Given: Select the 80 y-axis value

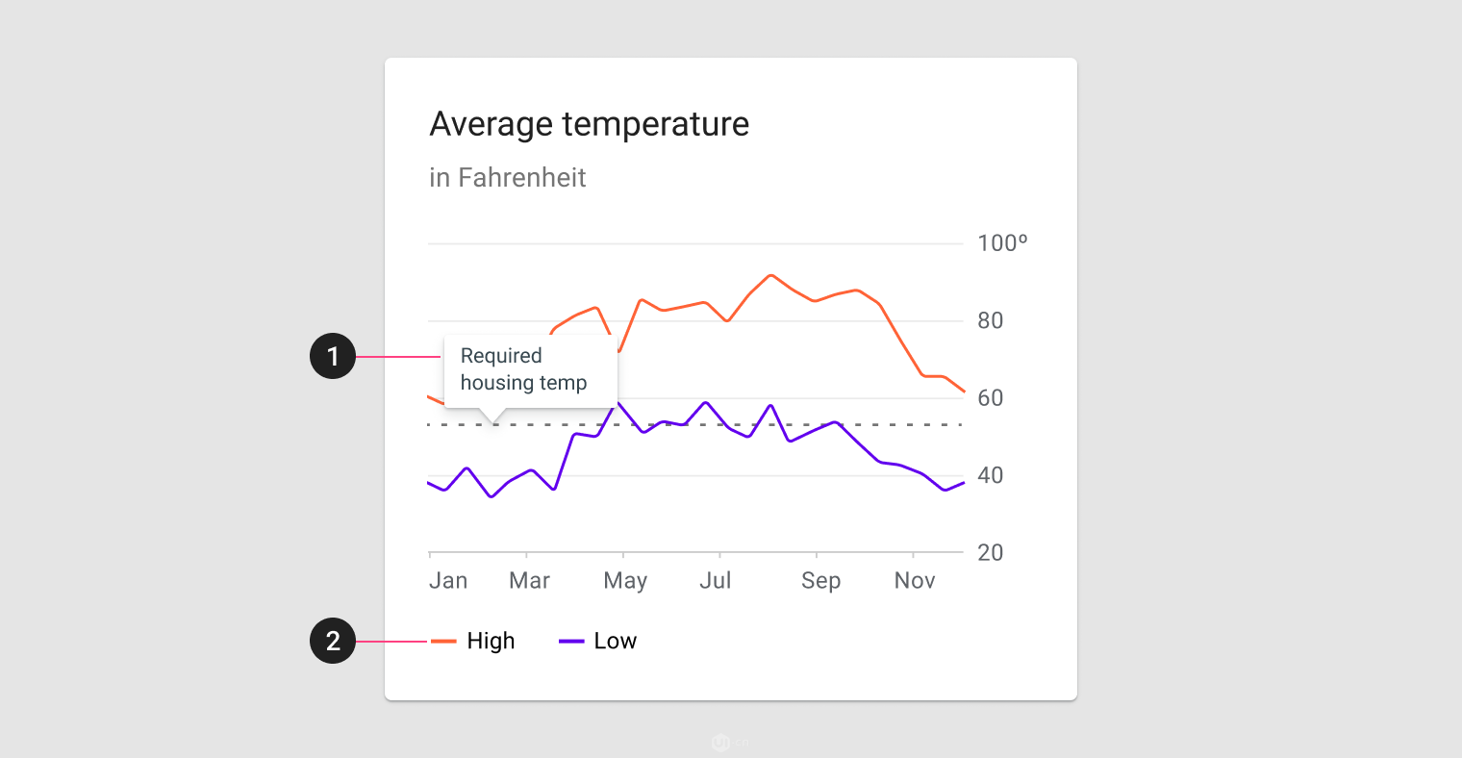Looking at the screenshot, I should (991, 321).
